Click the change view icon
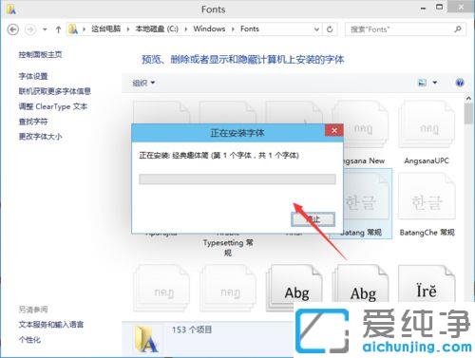Image resolution: width=475 pixels, height=358 pixels. [x=422, y=83]
